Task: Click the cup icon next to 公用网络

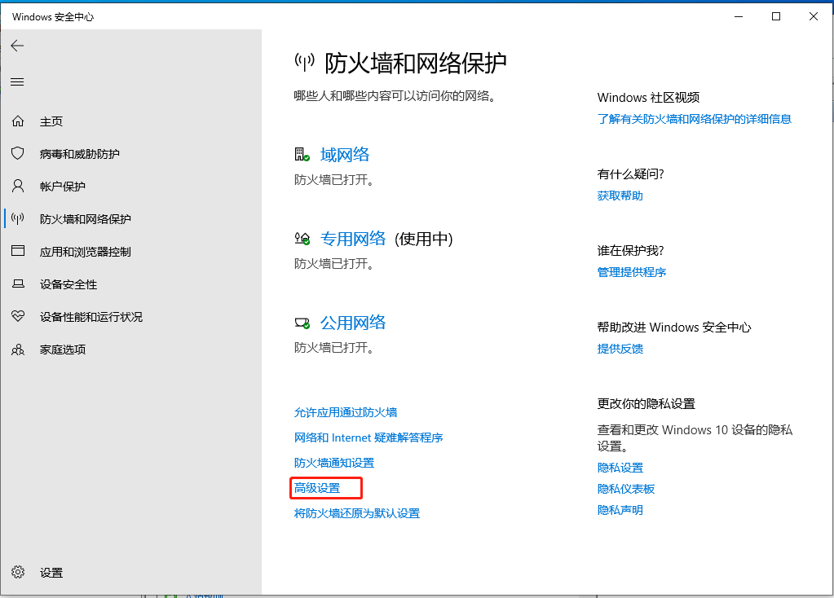Action: [302, 323]
